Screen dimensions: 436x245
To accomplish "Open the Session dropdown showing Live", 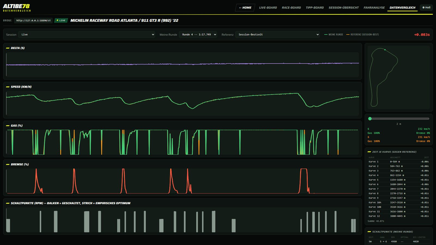I will click(87, 35).
